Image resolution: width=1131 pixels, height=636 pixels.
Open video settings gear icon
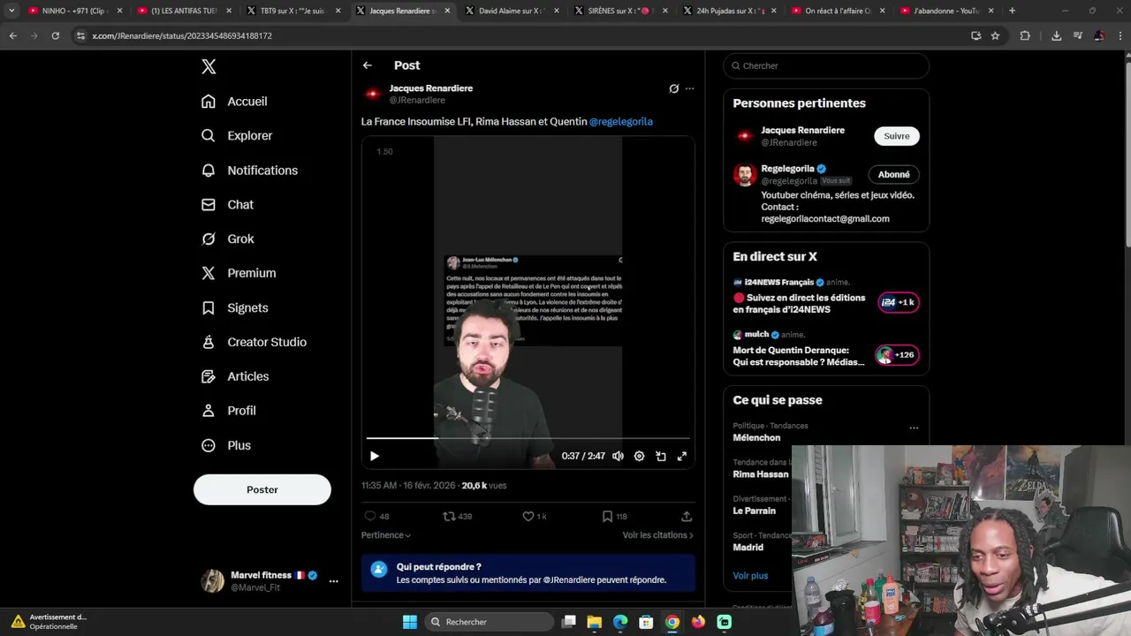[x=640, y=457]
